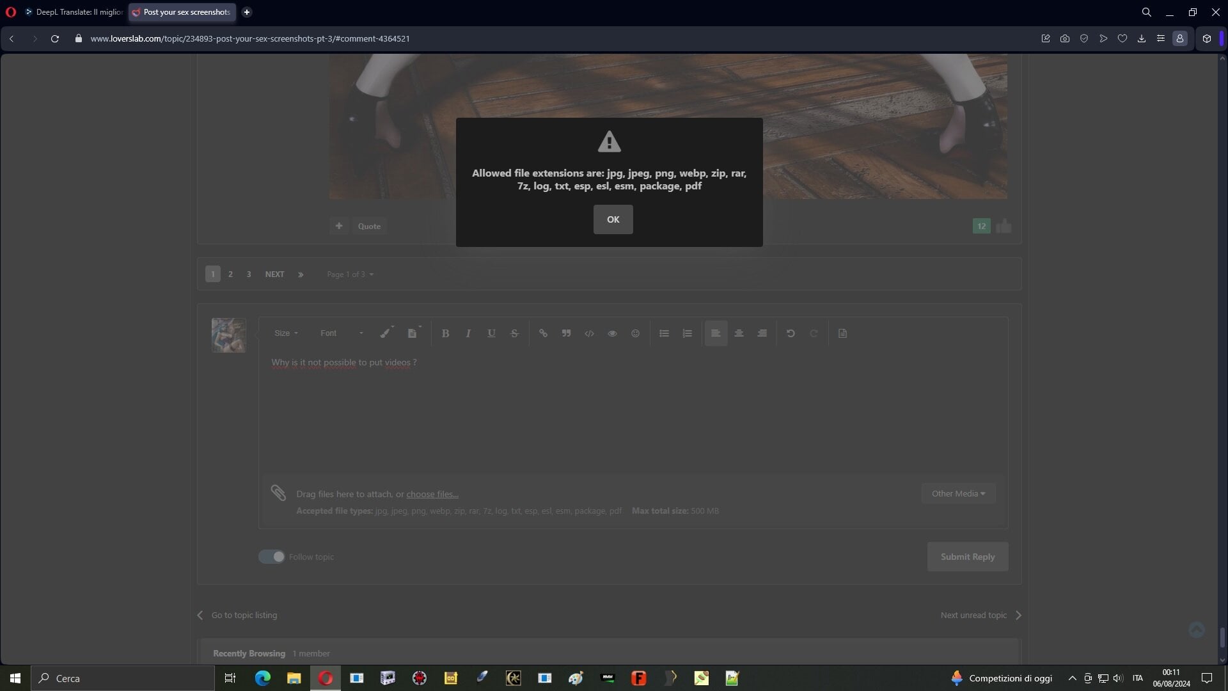Image resolution: width=1228 pixels, height=691 pixels.
Task: Apply strikethrough formatting in the editor
Action: (514, 333)
